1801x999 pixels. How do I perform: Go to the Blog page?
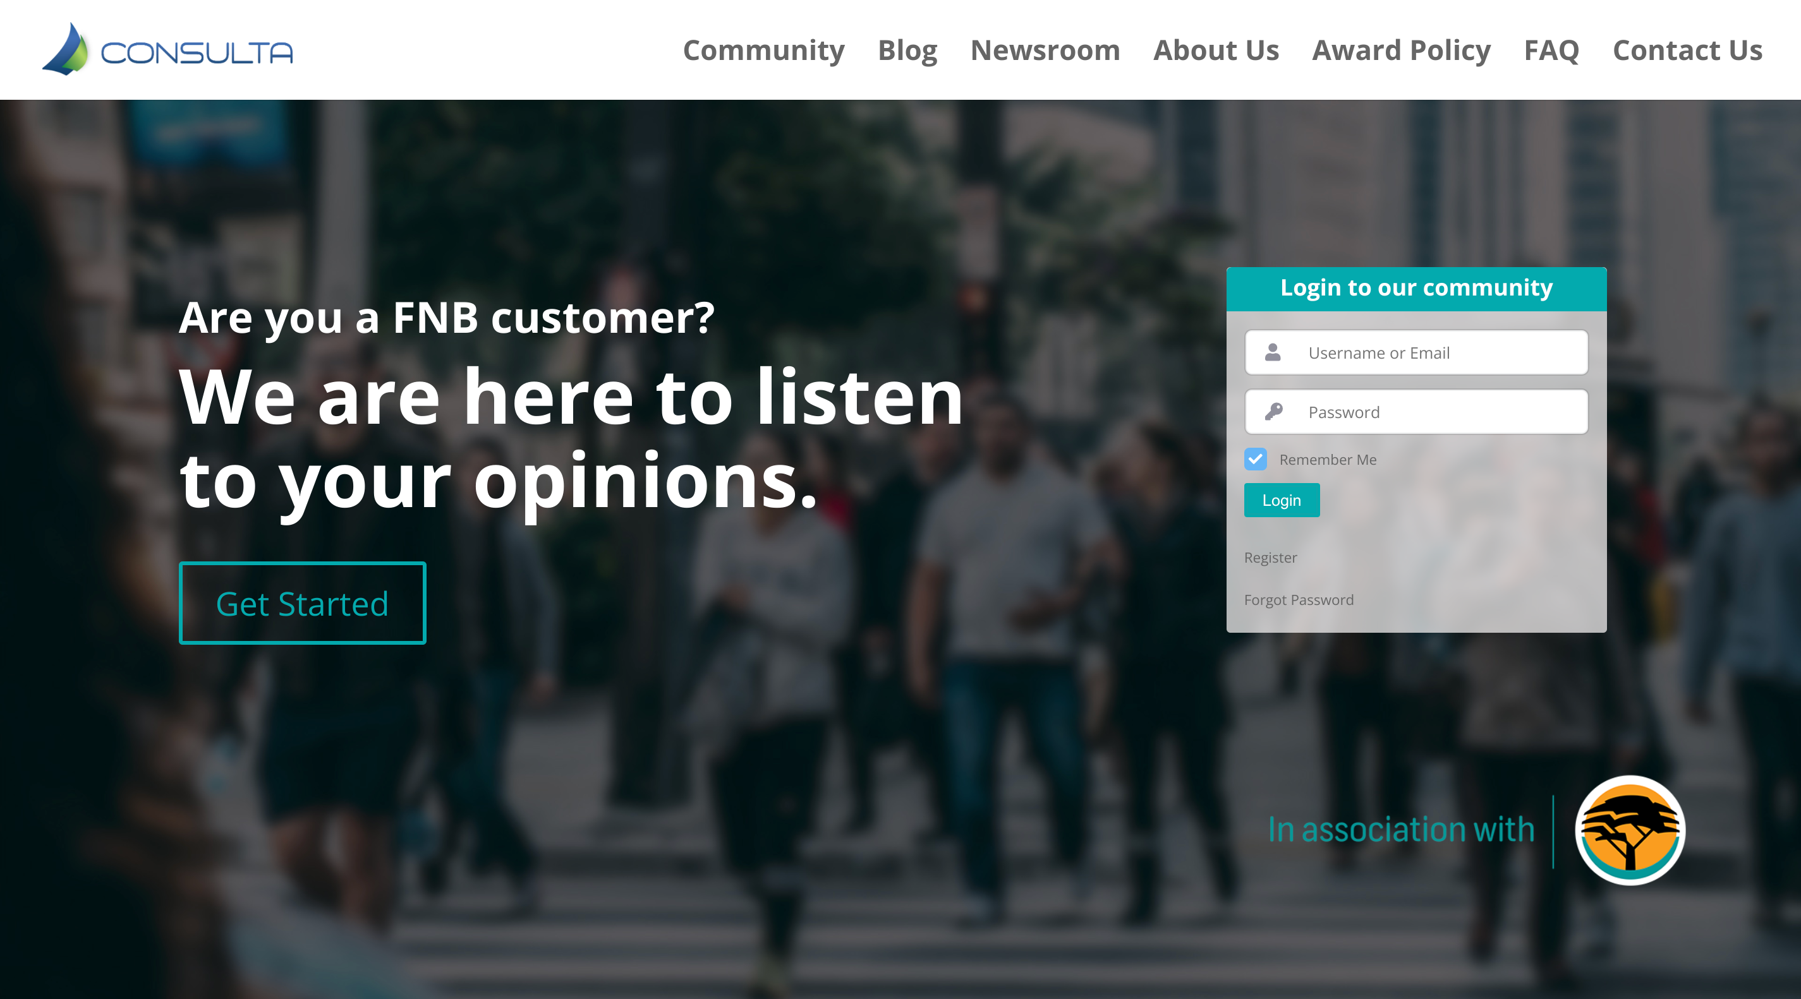tap(907, 51)
